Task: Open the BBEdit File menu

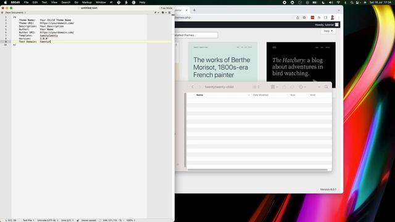Action: pyautogui.click(x=26, y=2)
